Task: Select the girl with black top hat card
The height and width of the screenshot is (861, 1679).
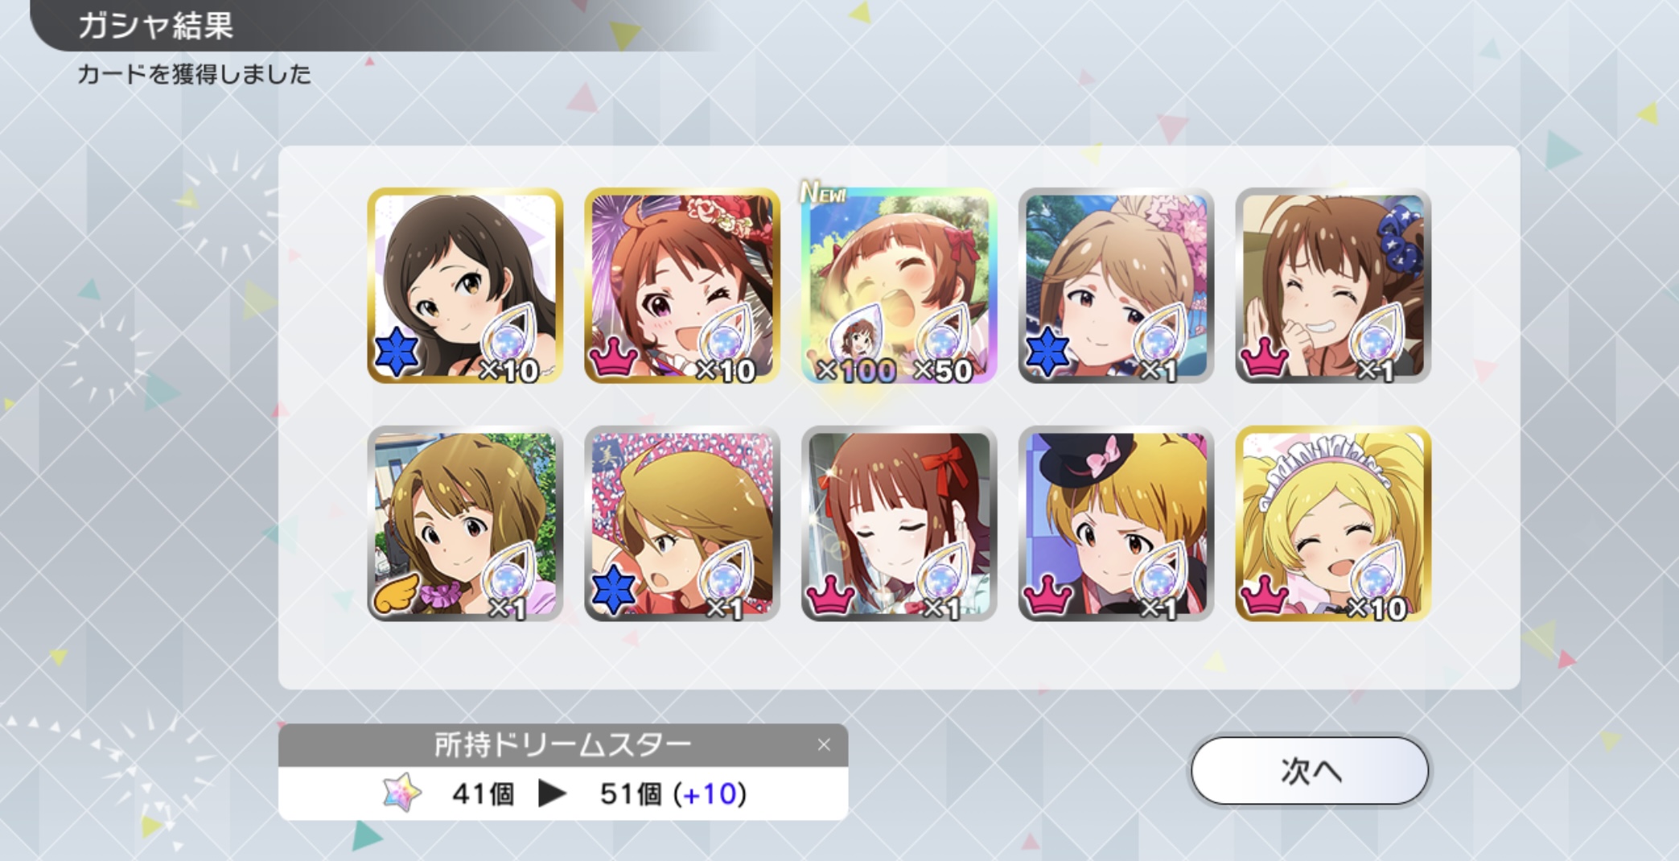Action: pos(1116,523)
